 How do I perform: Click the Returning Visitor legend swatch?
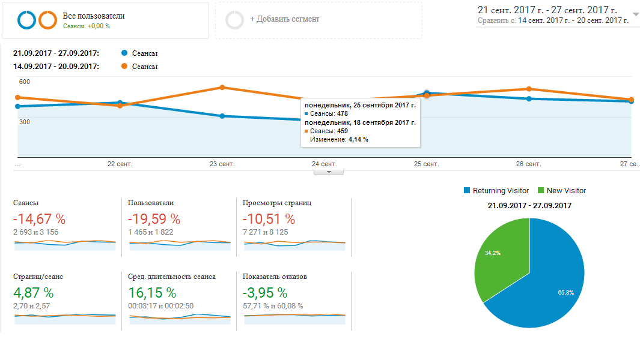click(467, 190)
